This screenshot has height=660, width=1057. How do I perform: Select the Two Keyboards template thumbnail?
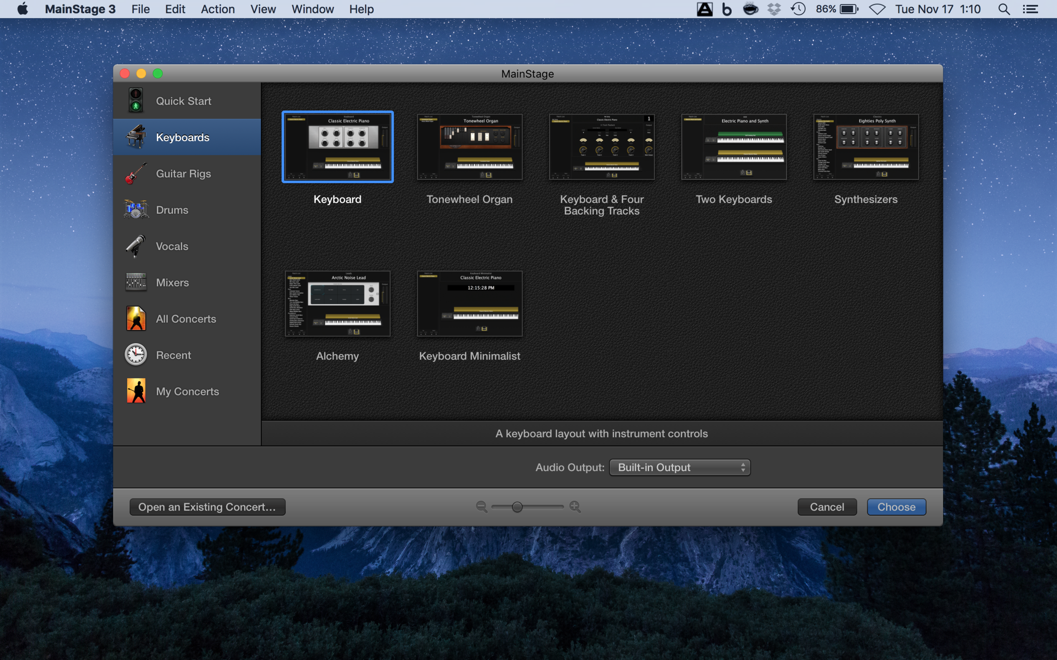coord(734,147)
